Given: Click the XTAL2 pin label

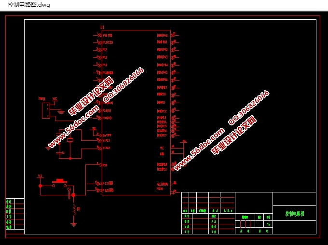Looking at the screenshot, I should (106, 148).
